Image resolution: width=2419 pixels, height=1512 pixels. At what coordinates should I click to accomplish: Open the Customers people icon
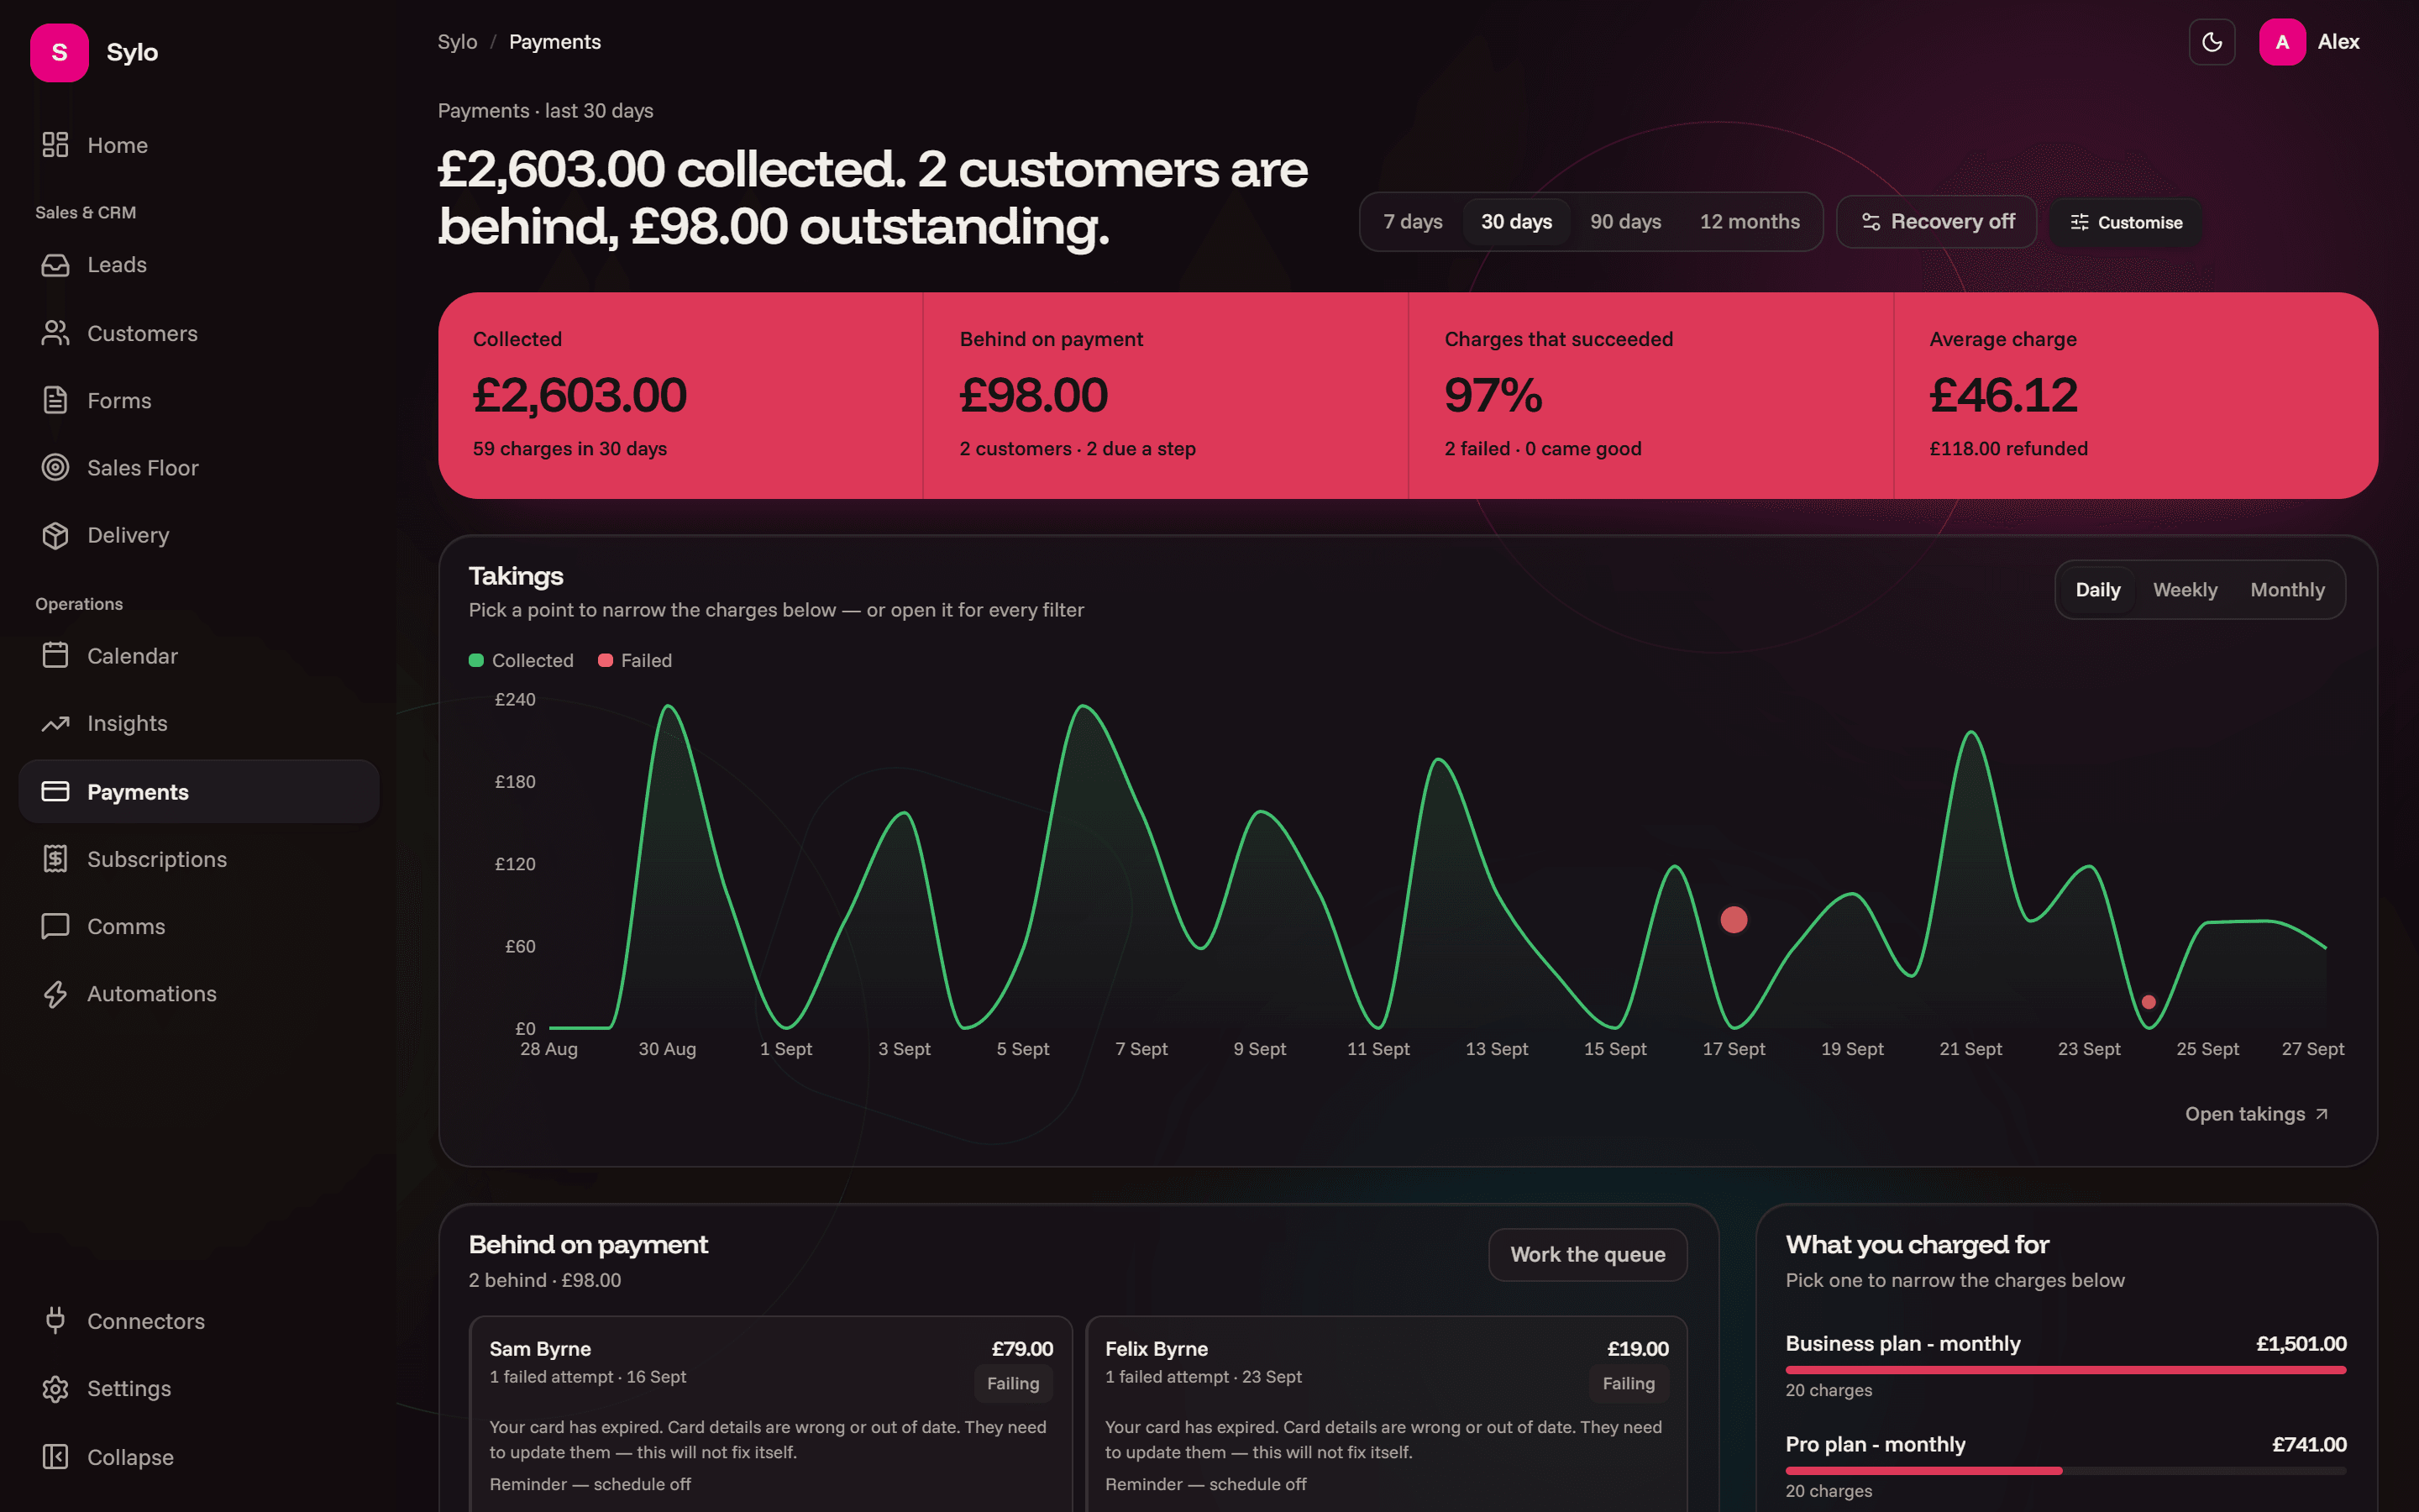click(x=55, y=333)
